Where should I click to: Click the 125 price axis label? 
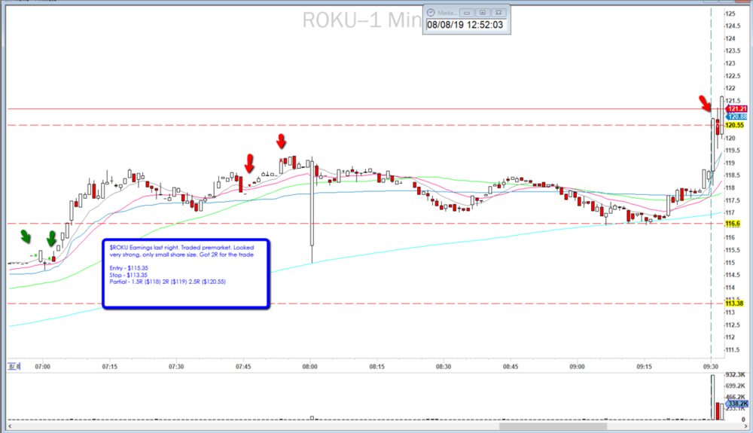pyautogui.click(x=730, y=14)
